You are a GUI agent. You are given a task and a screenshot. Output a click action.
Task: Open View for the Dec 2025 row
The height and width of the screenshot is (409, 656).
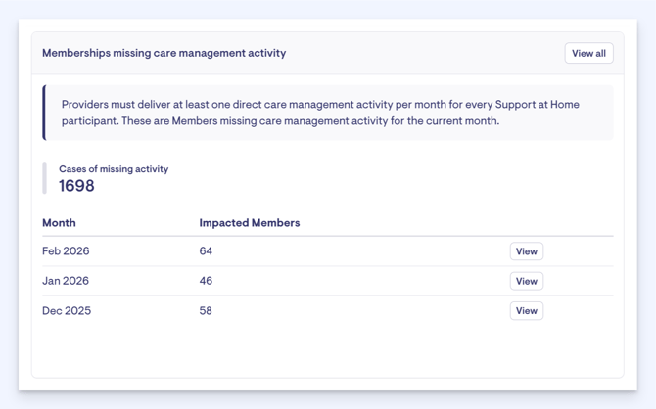pyautogui.click(x=526, y=311)
